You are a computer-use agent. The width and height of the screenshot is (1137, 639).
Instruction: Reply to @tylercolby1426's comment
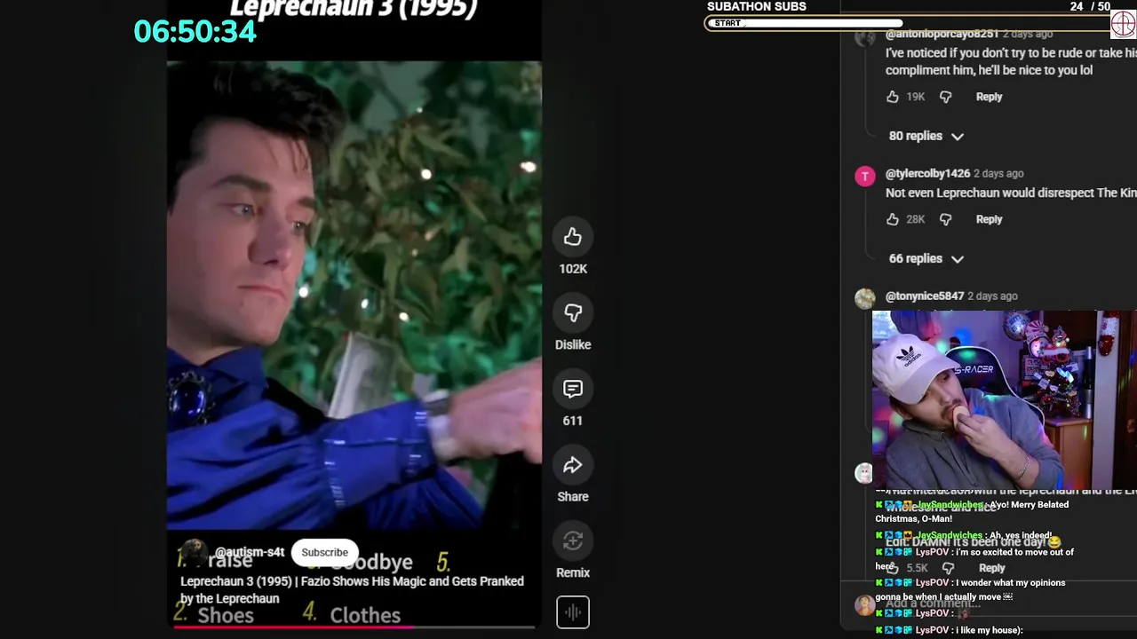pos(989,219)
